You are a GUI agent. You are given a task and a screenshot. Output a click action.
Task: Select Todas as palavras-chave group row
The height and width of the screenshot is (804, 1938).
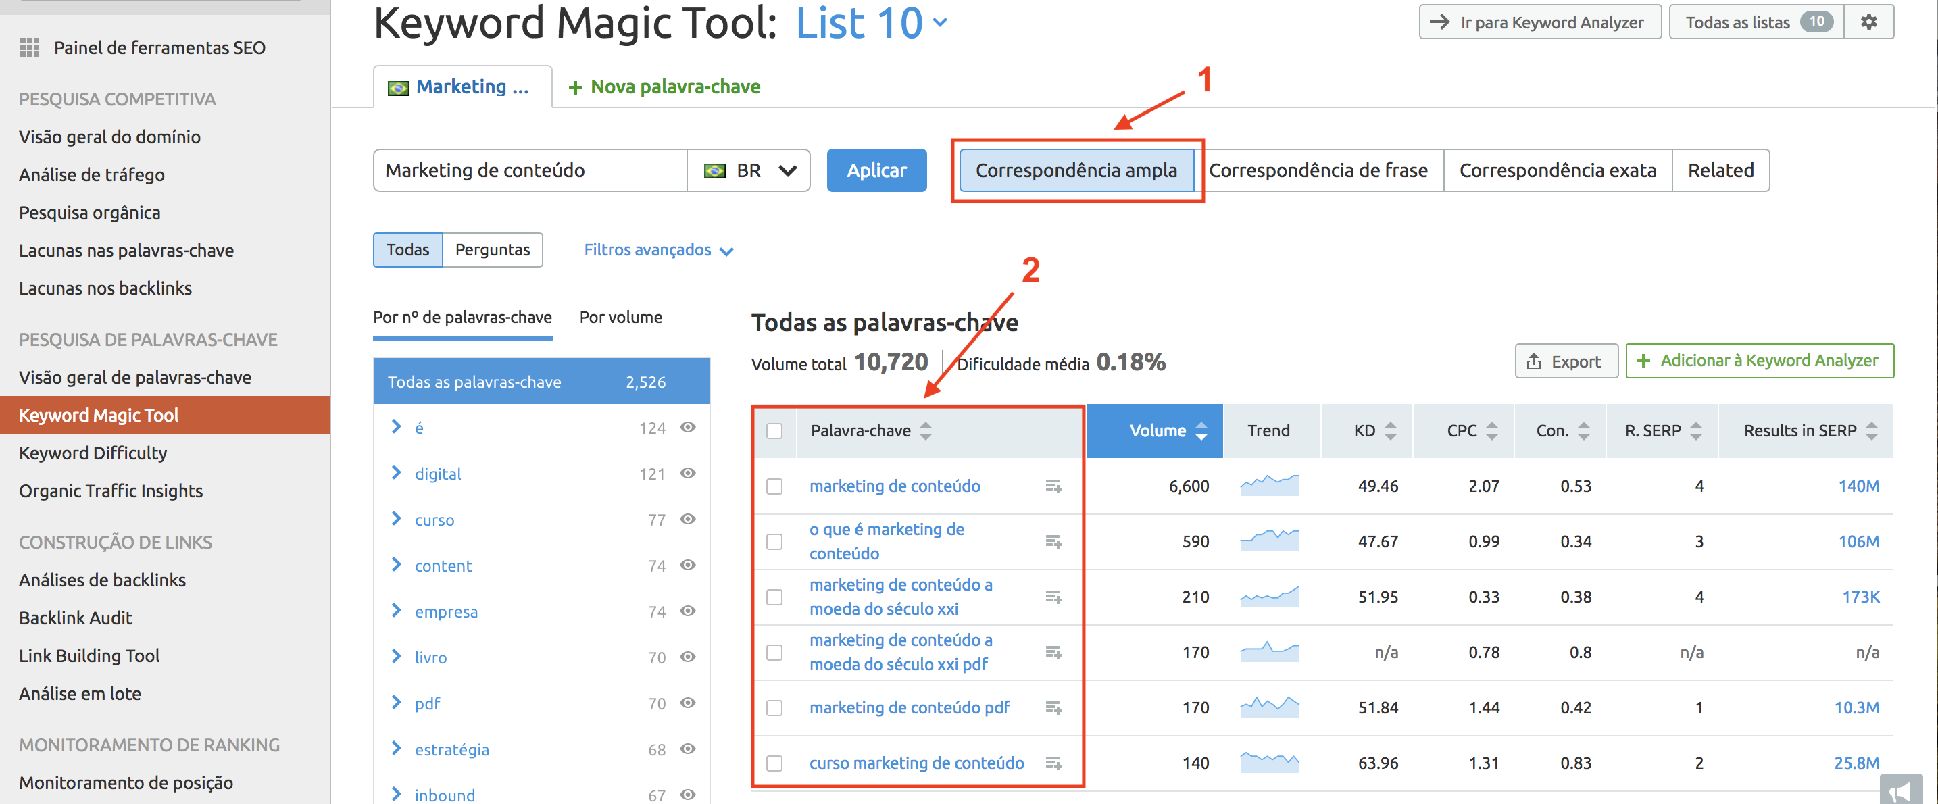542,381
